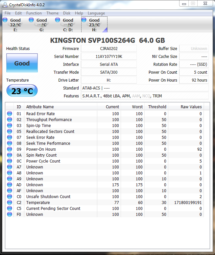Click the Features field with TRIM

[145, 96]
